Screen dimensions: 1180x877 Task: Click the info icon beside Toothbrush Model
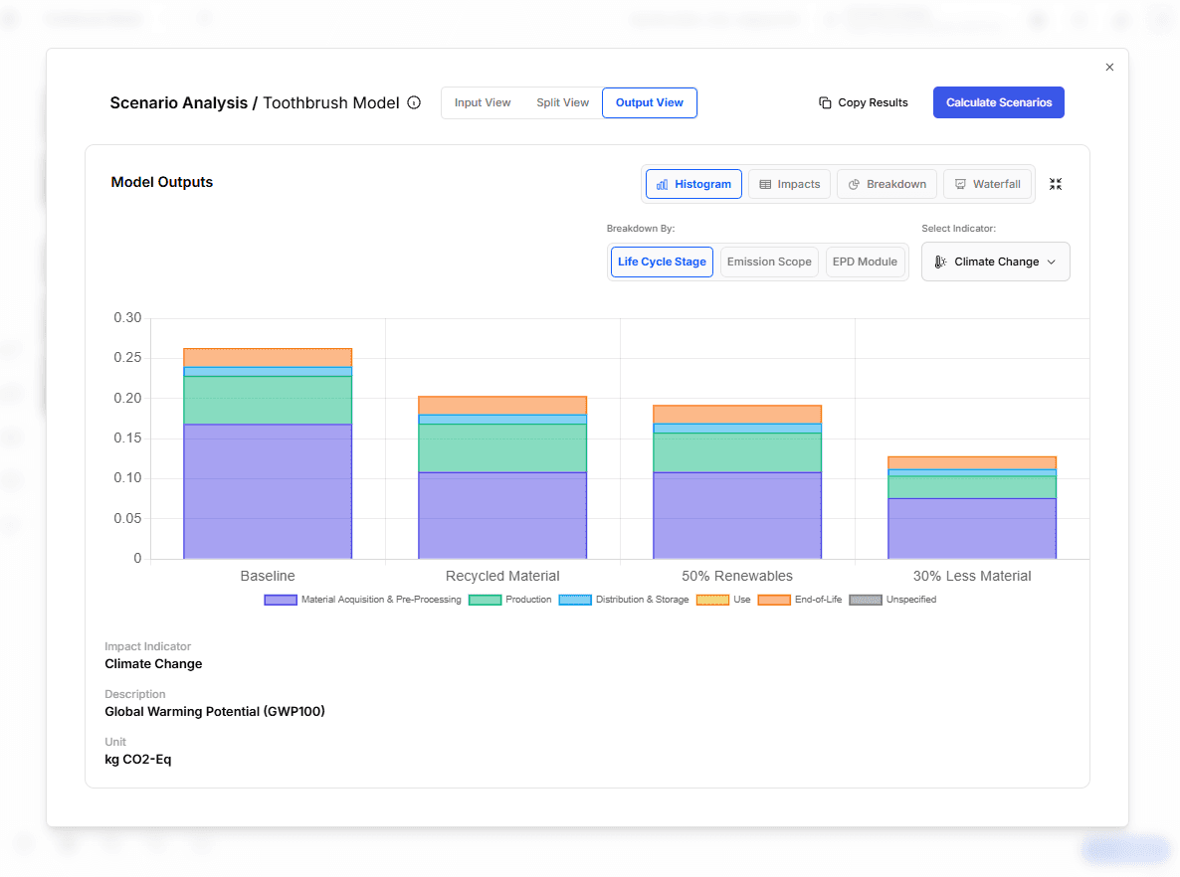(414, 102)
